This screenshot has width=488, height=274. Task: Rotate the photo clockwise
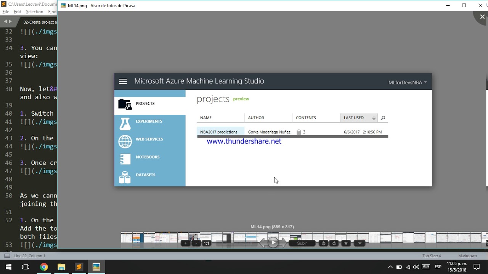point(334,243)
